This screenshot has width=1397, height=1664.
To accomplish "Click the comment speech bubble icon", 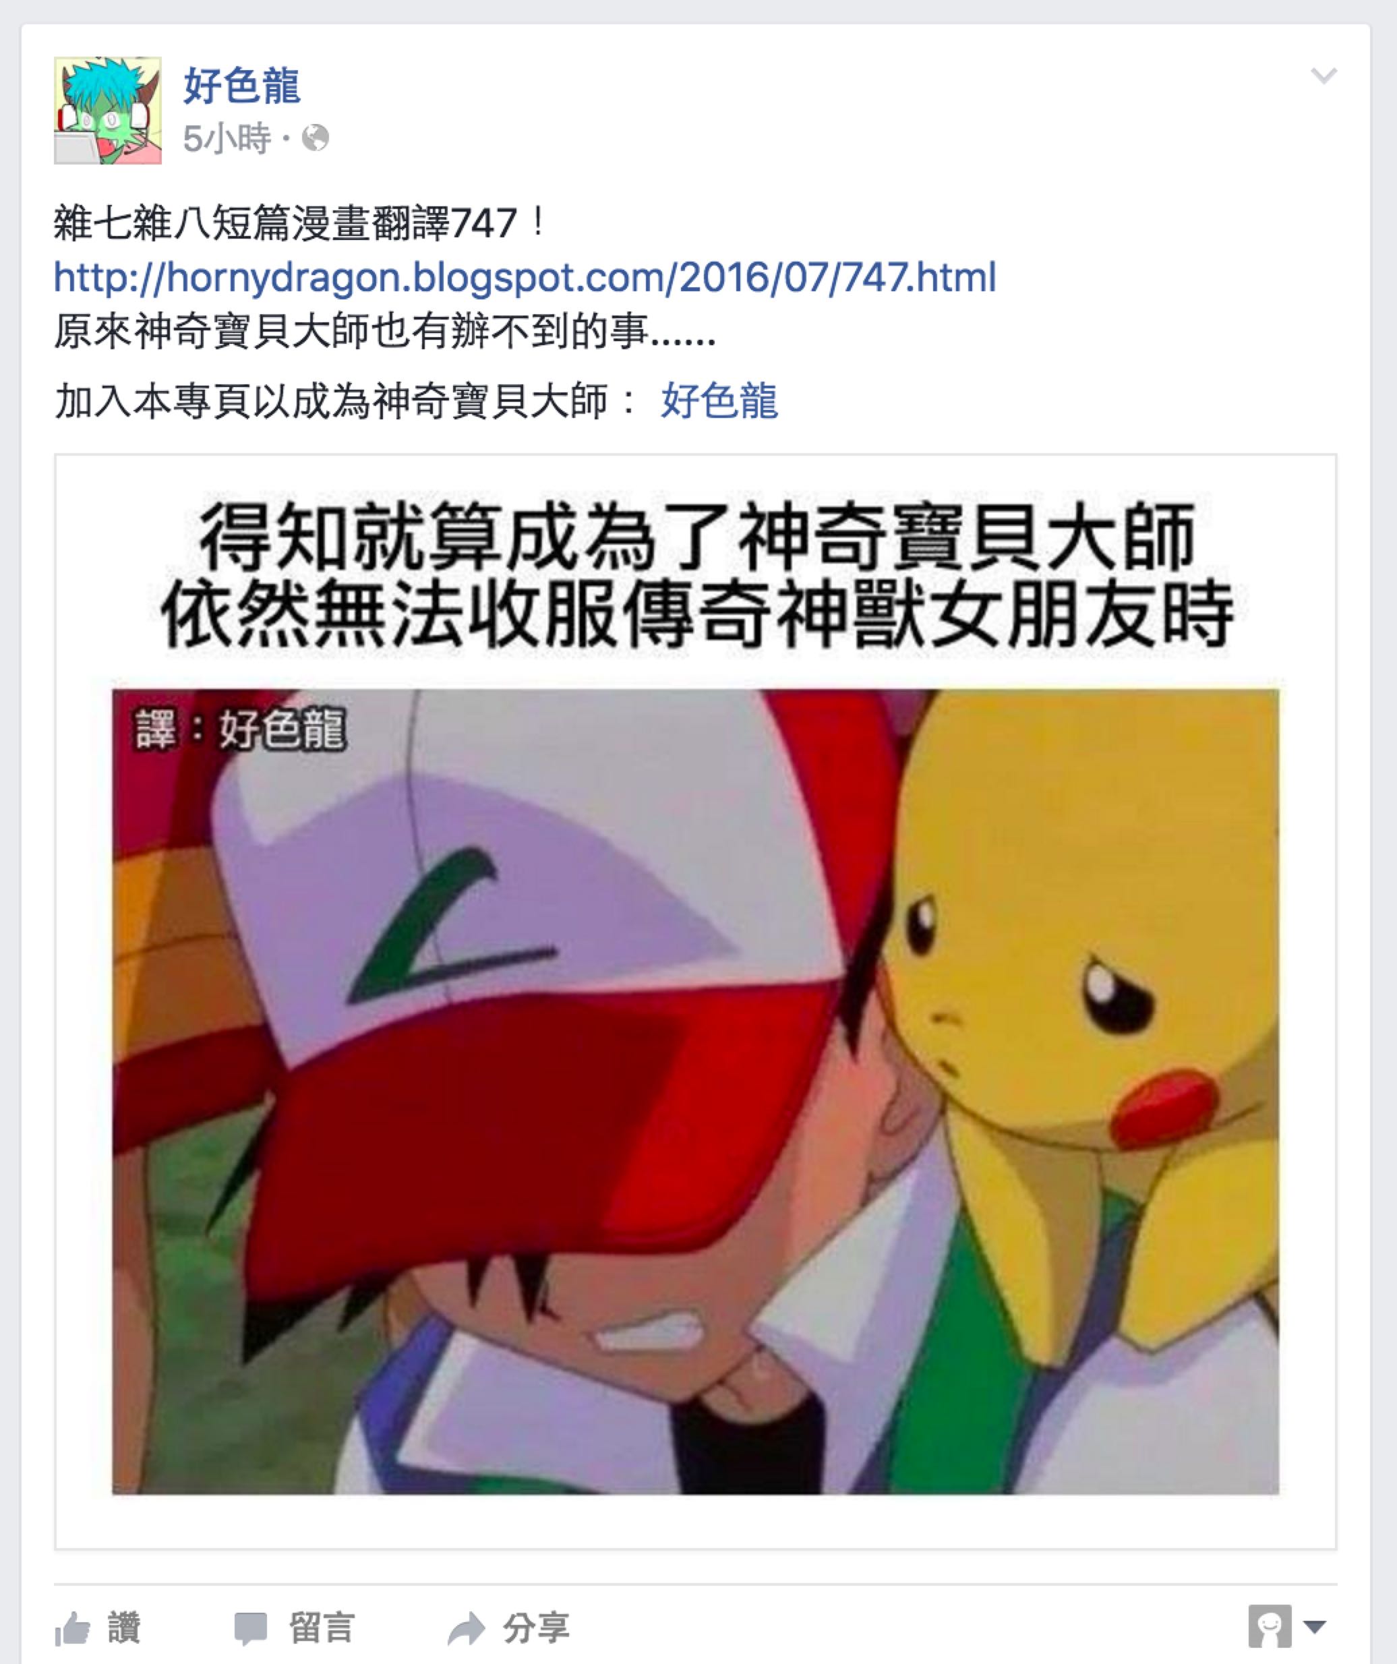I will 250,1628.
